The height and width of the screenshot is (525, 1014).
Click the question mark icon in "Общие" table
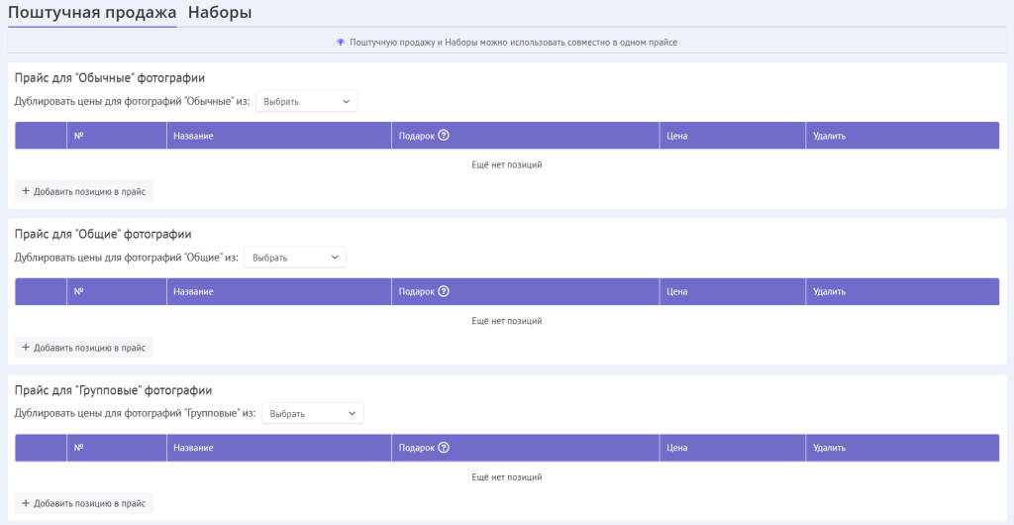(444, 291)
